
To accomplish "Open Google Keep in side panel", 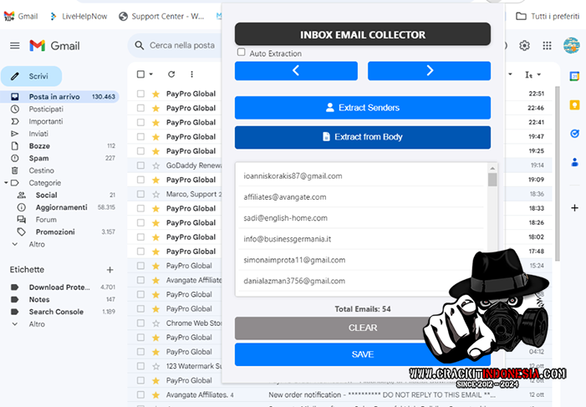I will (x=574, y=104).
